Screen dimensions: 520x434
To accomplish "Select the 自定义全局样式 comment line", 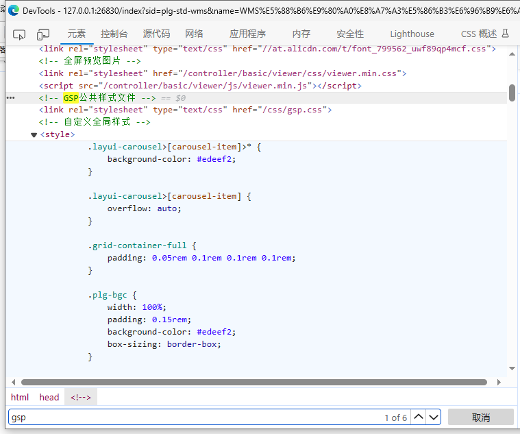I will coord(95,122).
